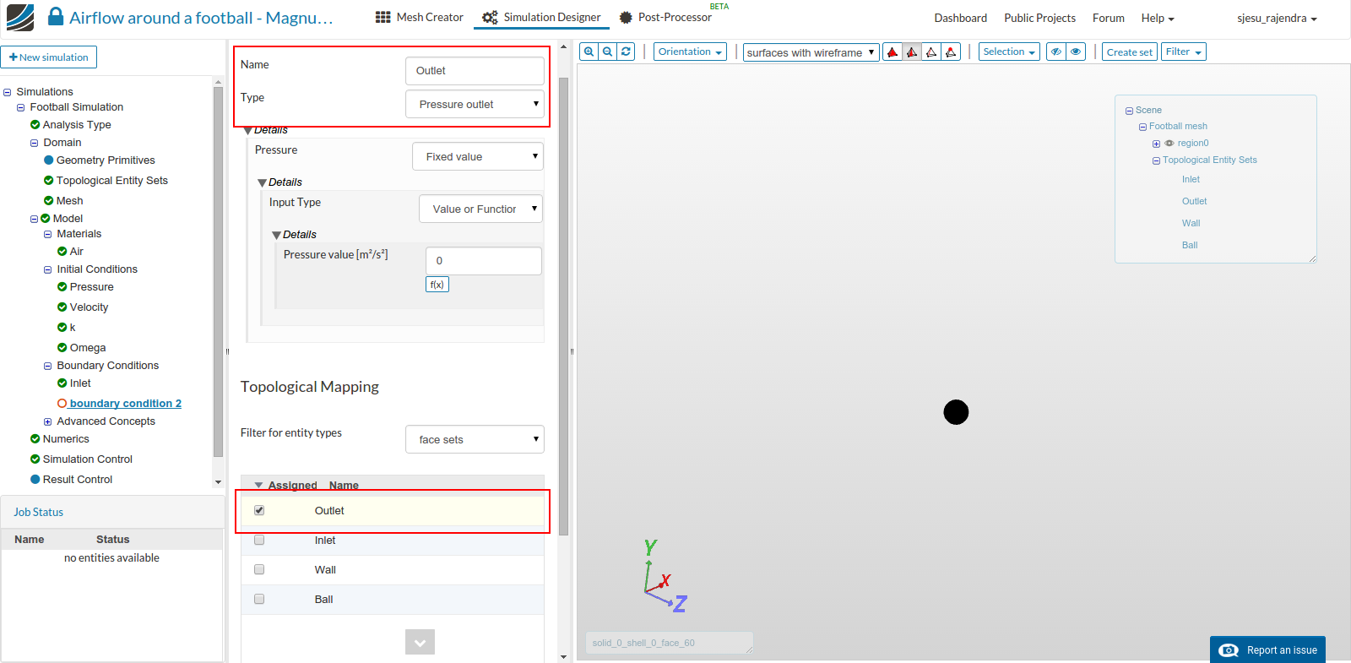Click the Analysis Type green check icon
1351x663 pixels.
(35, 124)
